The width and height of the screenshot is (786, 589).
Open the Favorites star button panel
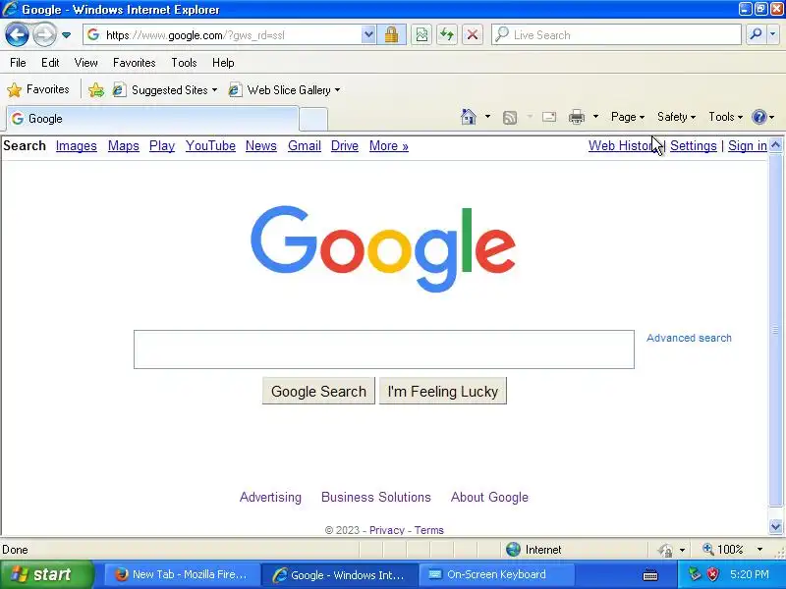[38, 89]
